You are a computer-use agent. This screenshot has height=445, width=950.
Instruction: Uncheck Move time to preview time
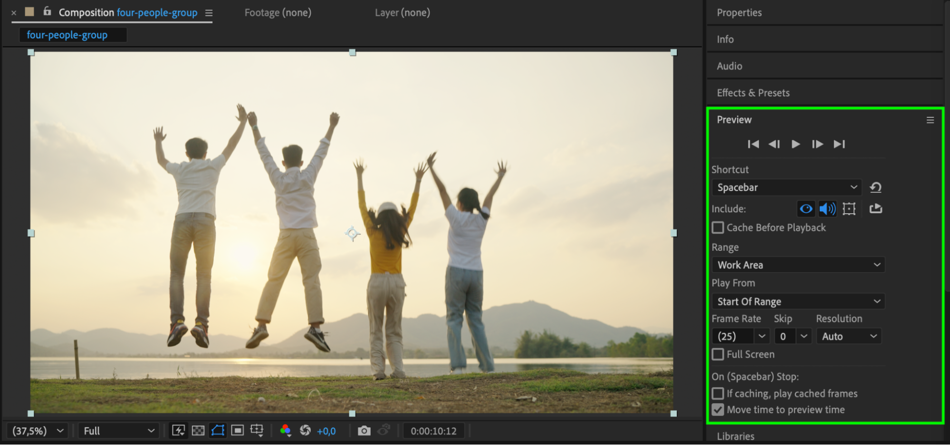pyautogui.click(x=718, y=410)
